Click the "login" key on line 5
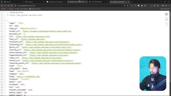Screen dimensions: 171x96 (x=12, y=23)
